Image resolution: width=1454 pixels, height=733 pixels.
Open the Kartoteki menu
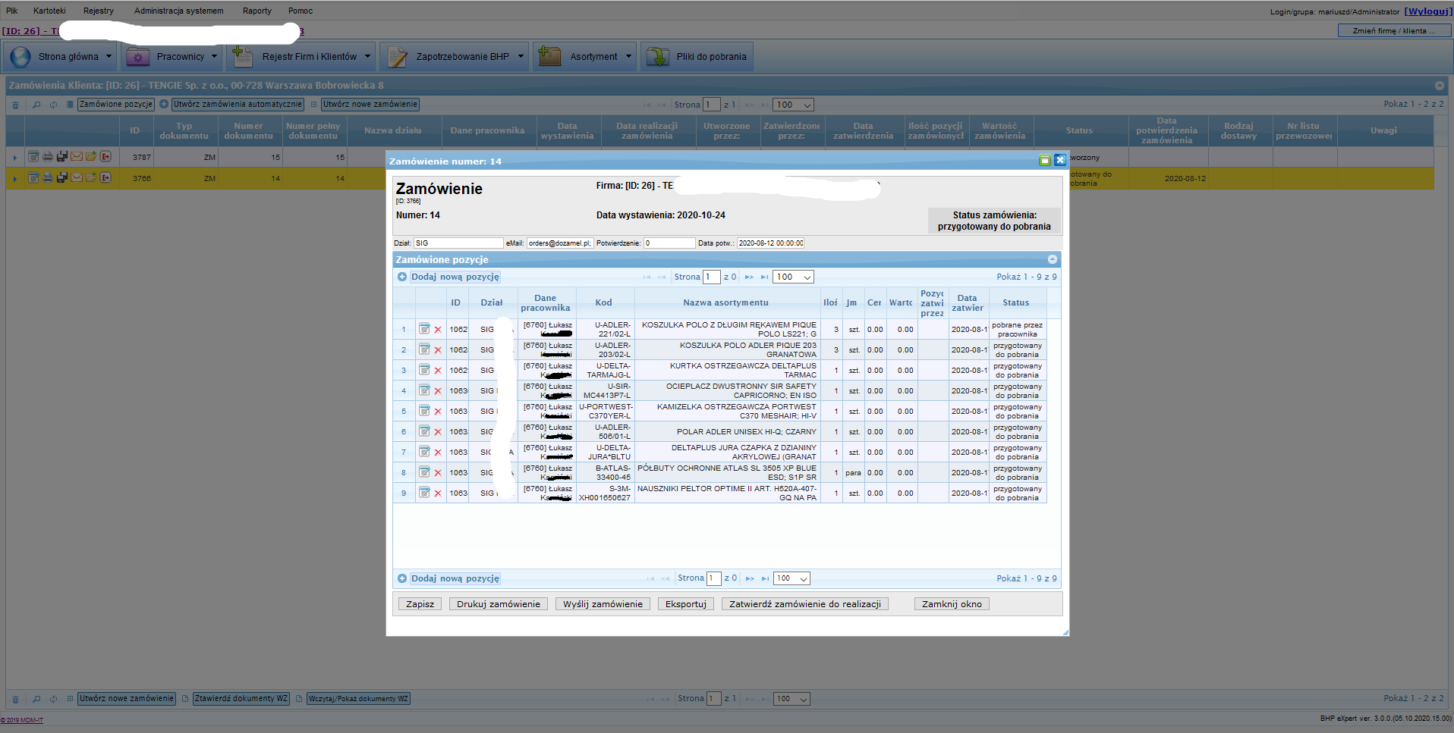[49, 11]
